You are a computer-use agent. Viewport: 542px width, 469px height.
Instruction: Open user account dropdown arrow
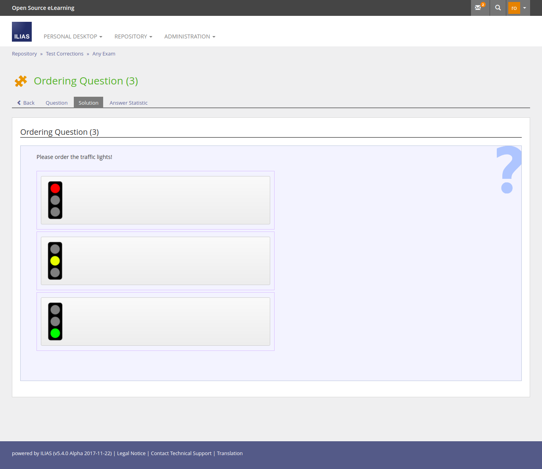point(525,8)
